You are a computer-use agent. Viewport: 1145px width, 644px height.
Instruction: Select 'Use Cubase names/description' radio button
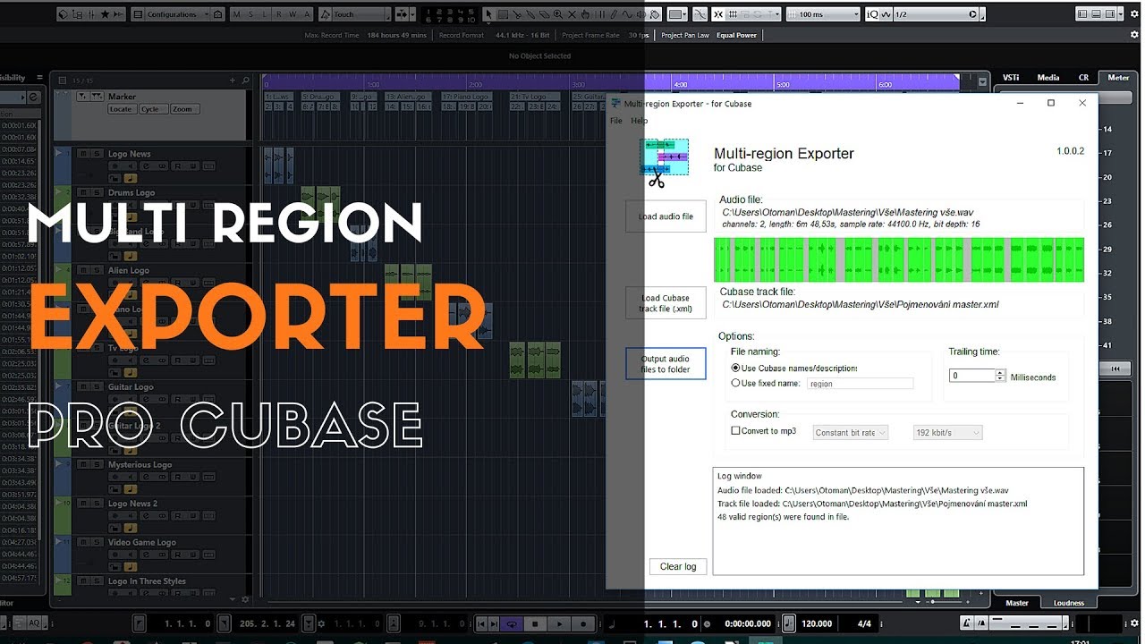coord(735,368)
